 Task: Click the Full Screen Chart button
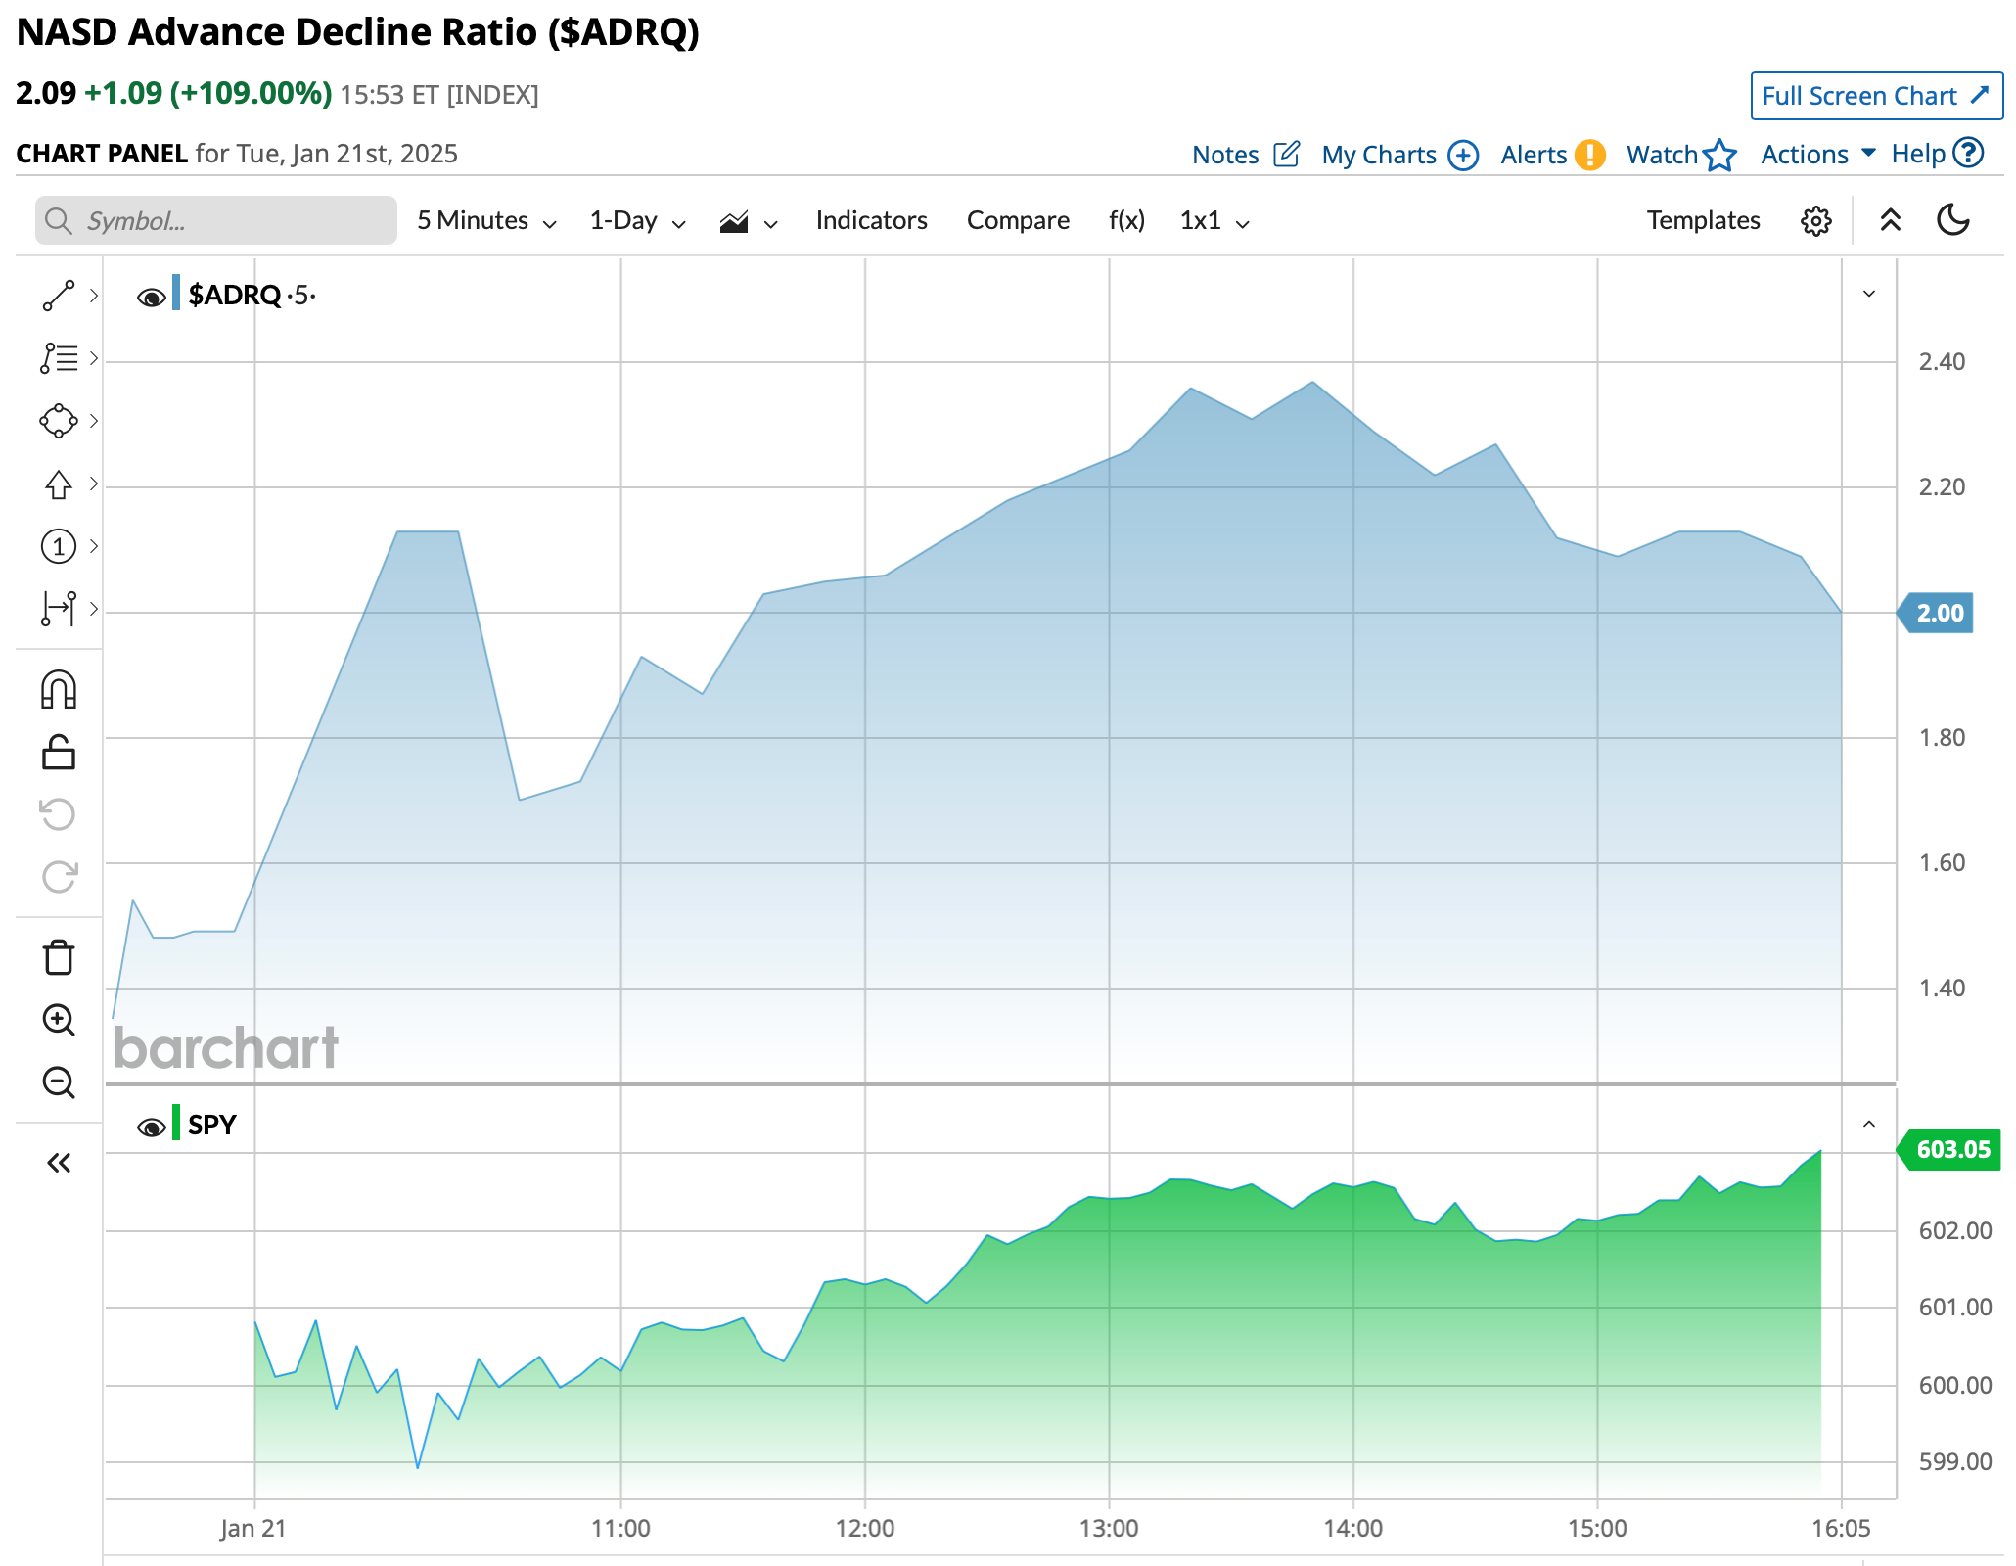click(1875, 96)
